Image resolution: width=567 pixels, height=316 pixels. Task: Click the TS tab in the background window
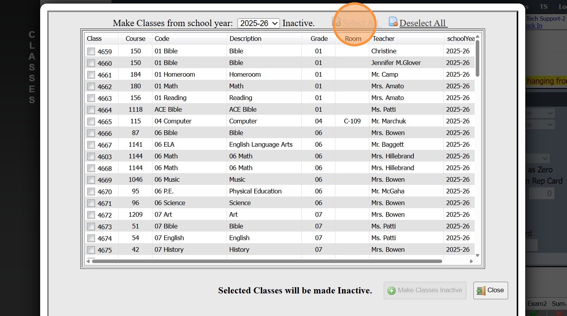544,7
